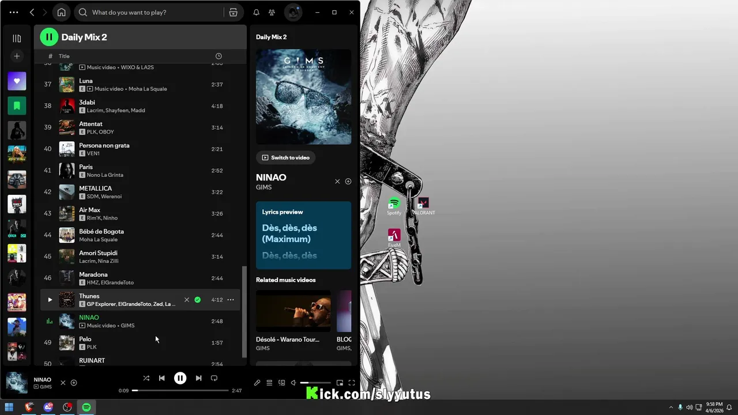Select the track 'METALLICA'
This screenshot has height=415, width=738.
[95, 188]
